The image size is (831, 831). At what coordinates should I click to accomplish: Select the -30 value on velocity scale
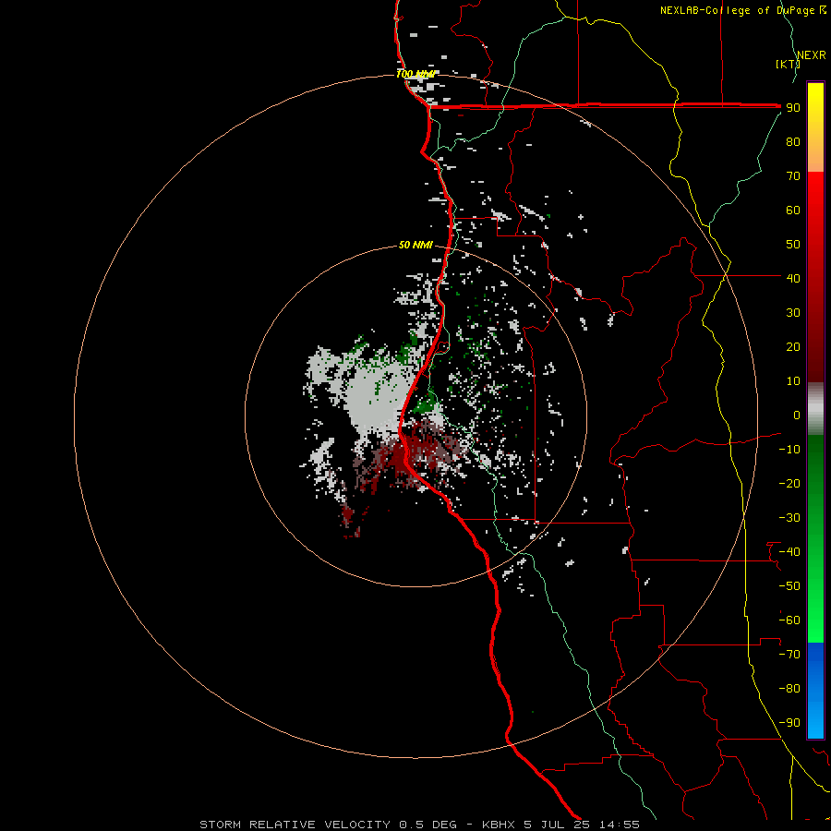click(x=789, y=518)
